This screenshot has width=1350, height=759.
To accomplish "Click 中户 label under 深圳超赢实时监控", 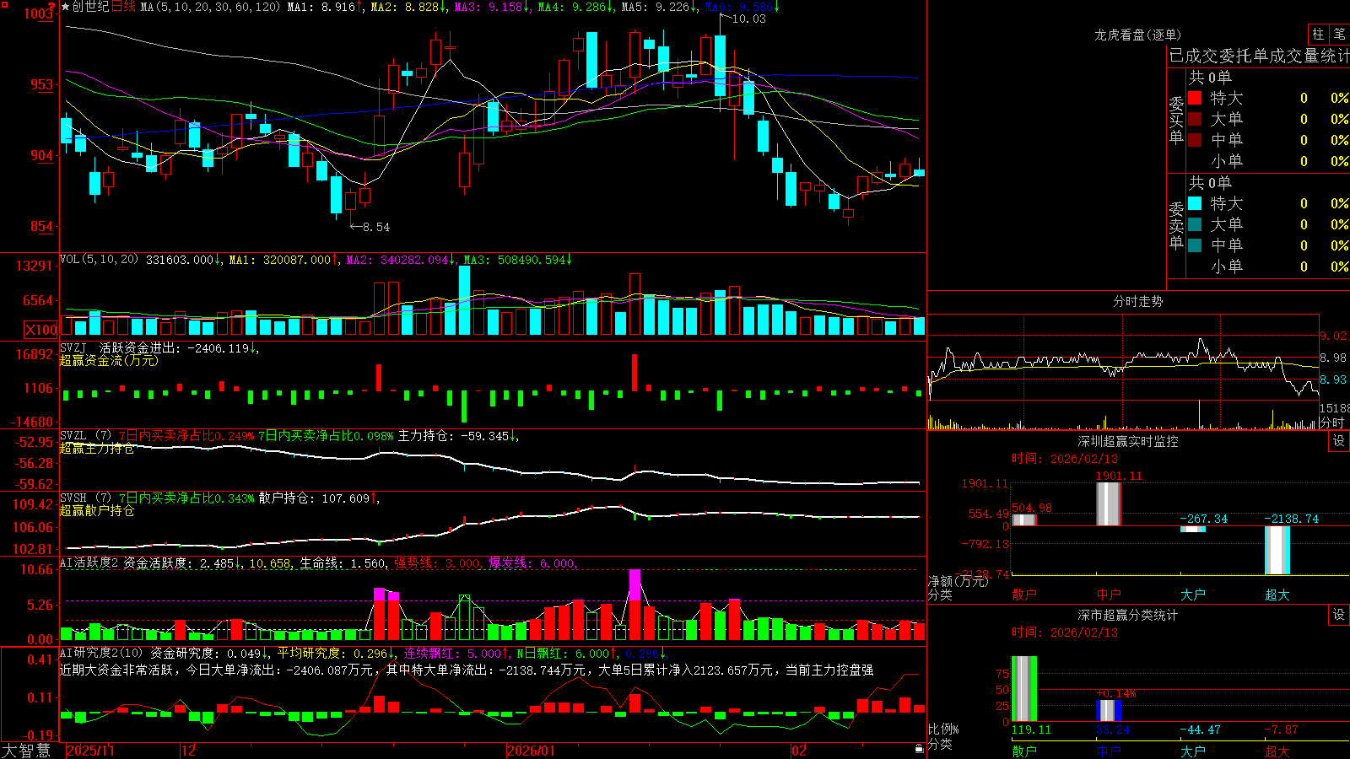I will click(x=1109, y=595).
